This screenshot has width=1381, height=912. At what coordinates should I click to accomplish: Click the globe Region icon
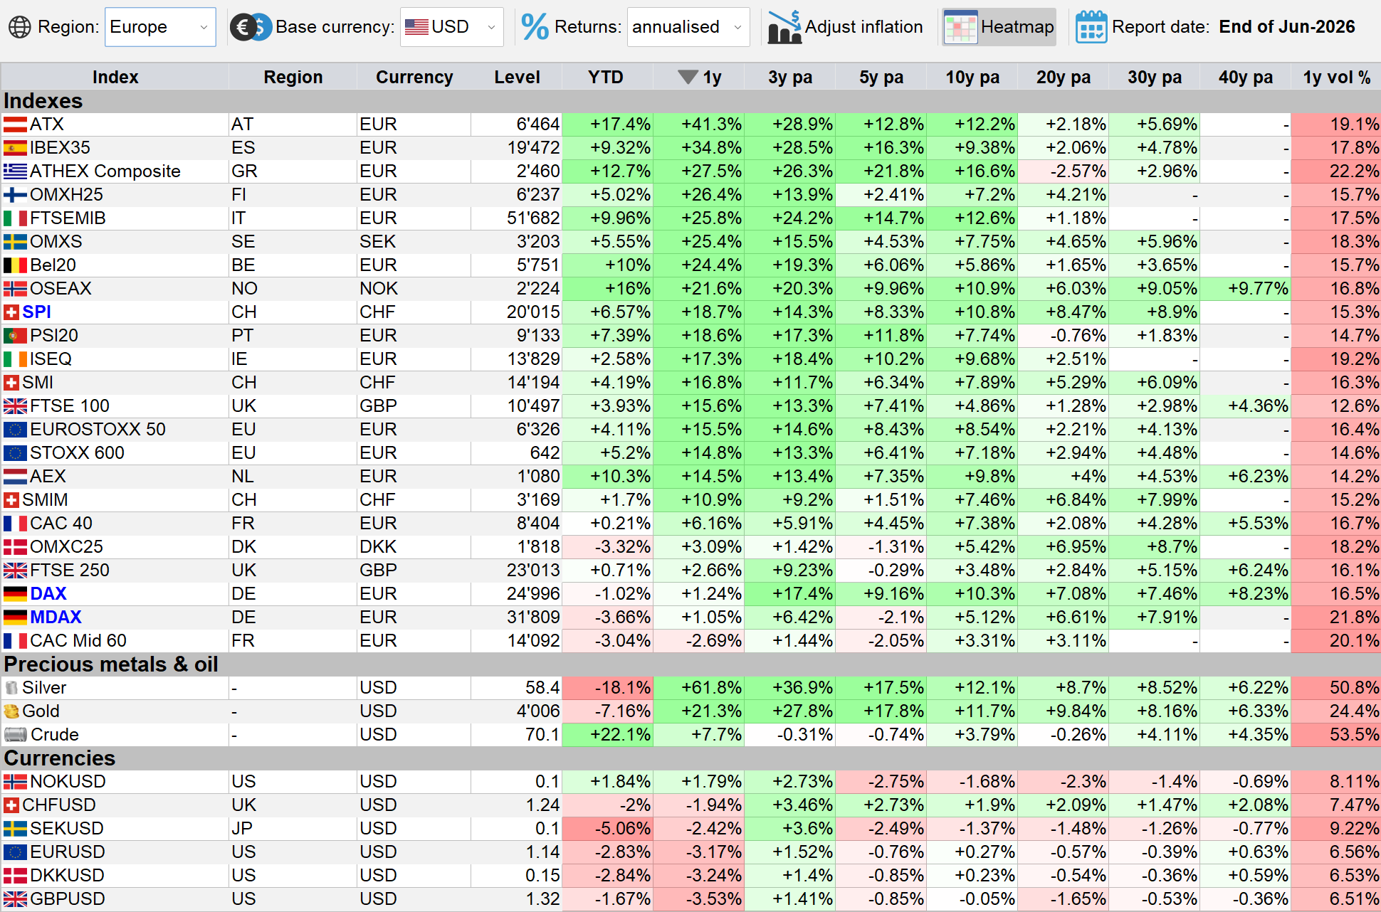tap(19, 27)
